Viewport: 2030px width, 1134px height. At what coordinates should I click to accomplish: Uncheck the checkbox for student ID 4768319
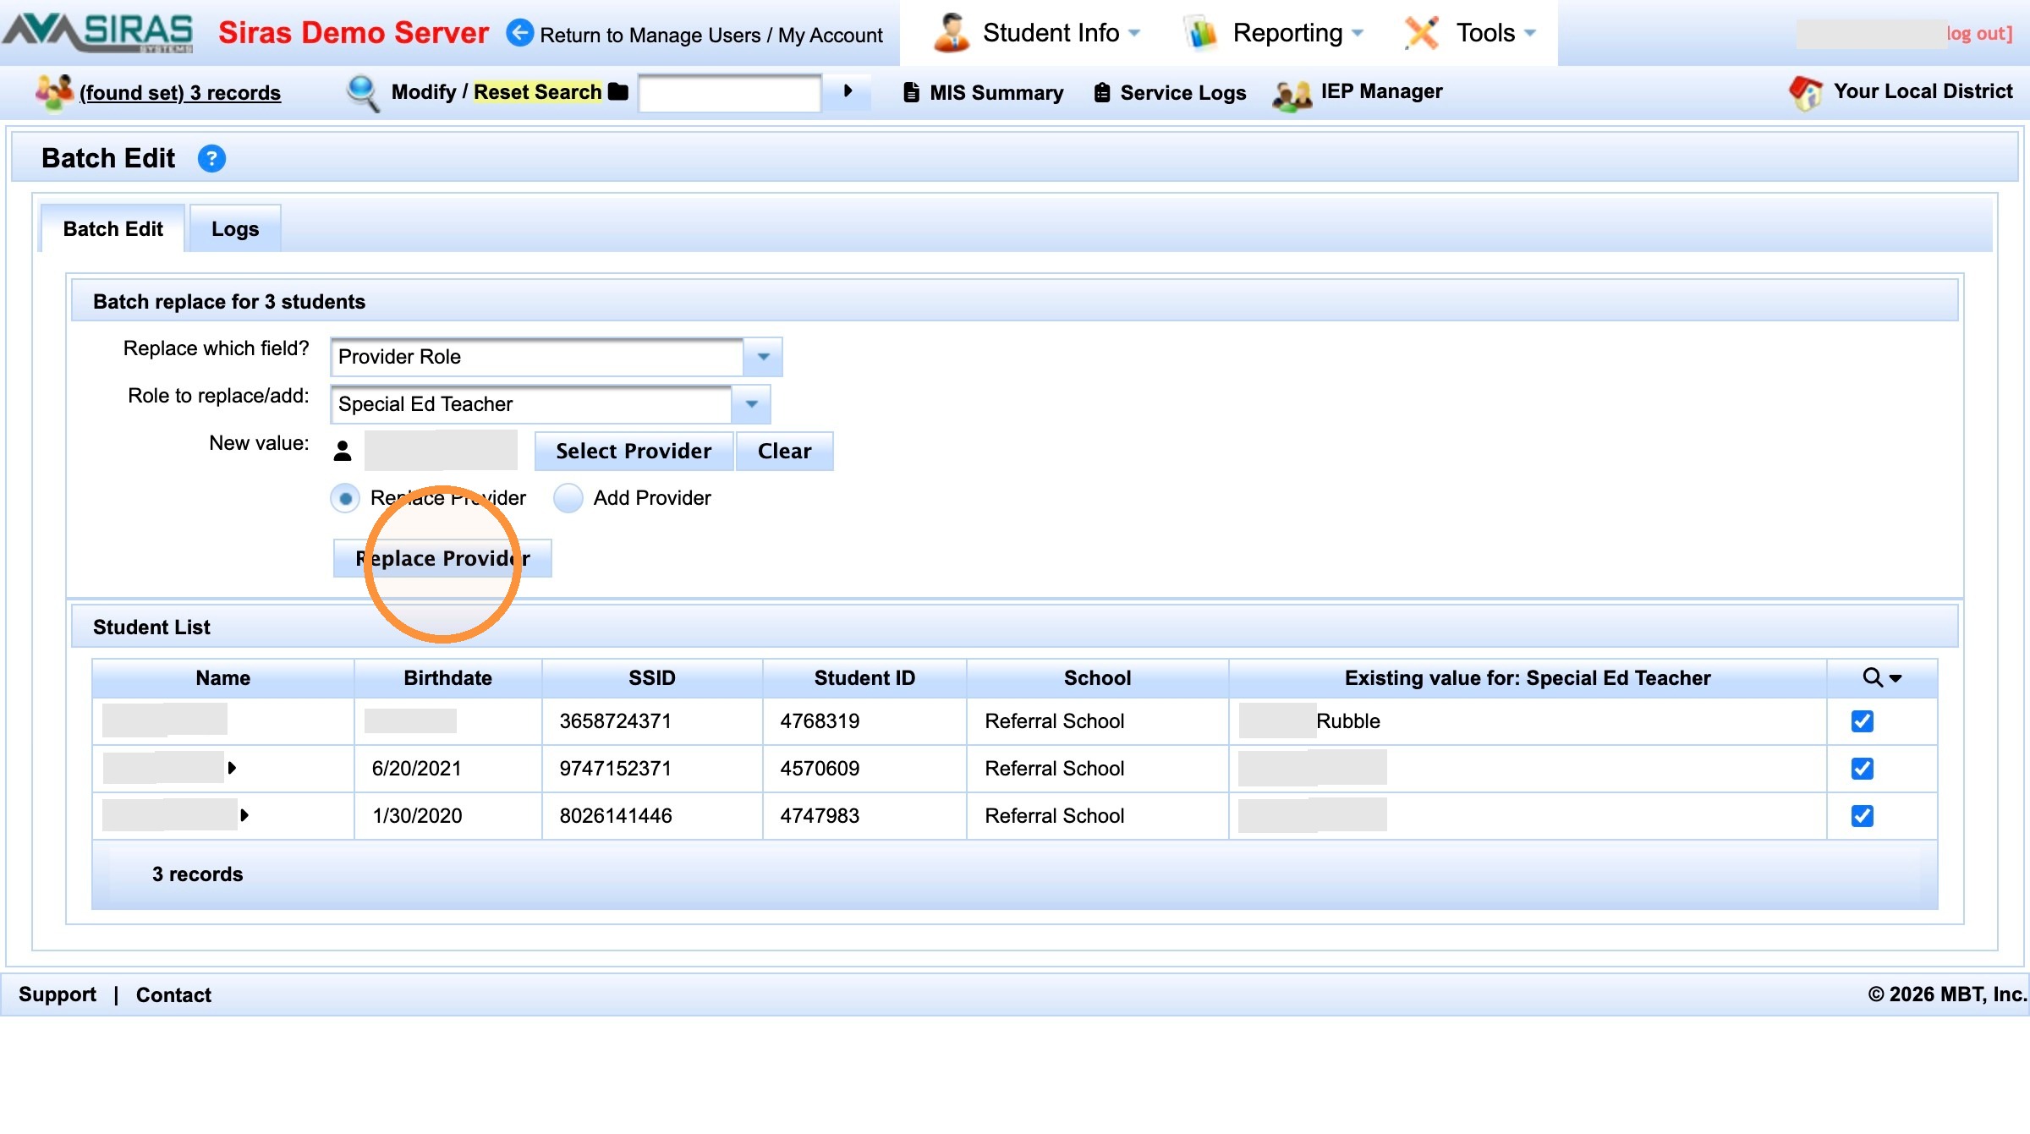[x=1863, y=721]
